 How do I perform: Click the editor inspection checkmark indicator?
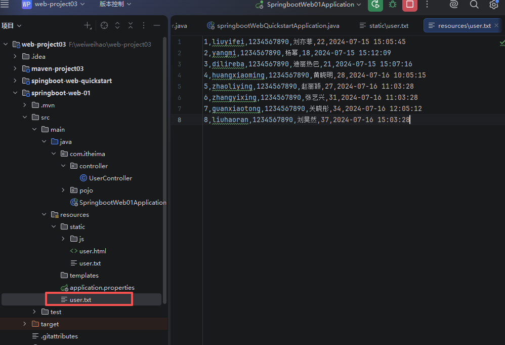pos(502,43)
